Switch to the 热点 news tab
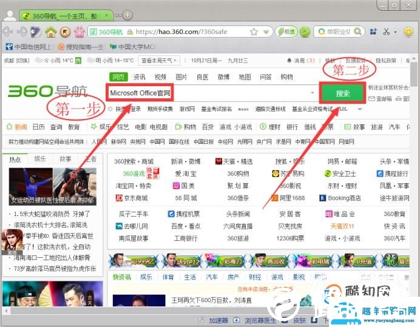This screenshot has width=420, height=327. coord(15,160)
